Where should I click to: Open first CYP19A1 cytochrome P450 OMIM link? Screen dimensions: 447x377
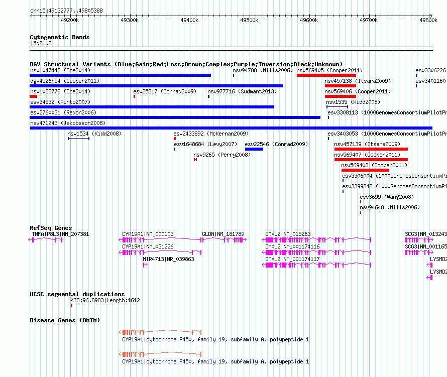(x=215, y=339)
